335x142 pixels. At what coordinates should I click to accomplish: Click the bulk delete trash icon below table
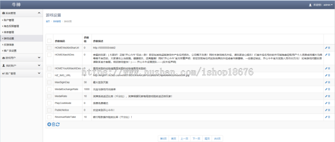click(x=53, y=124)
